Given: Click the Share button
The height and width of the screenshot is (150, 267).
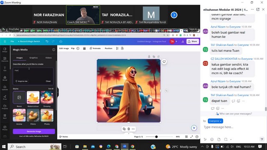Looking at the screenshot, I should pyautogui.click(x=193, y=42).
